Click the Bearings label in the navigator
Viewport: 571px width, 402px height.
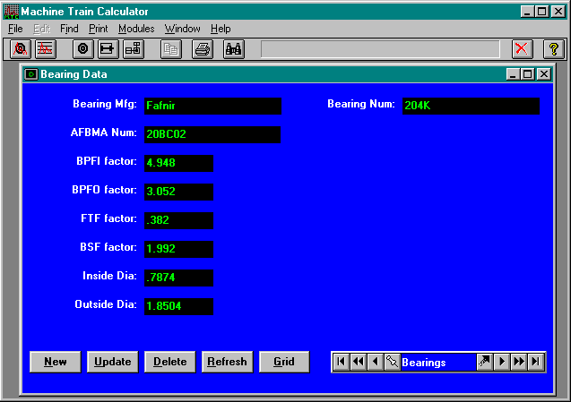pos(424,363)
